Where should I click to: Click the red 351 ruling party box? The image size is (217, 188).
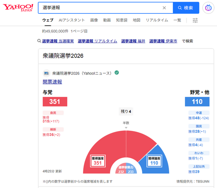(x=55, y=102)
